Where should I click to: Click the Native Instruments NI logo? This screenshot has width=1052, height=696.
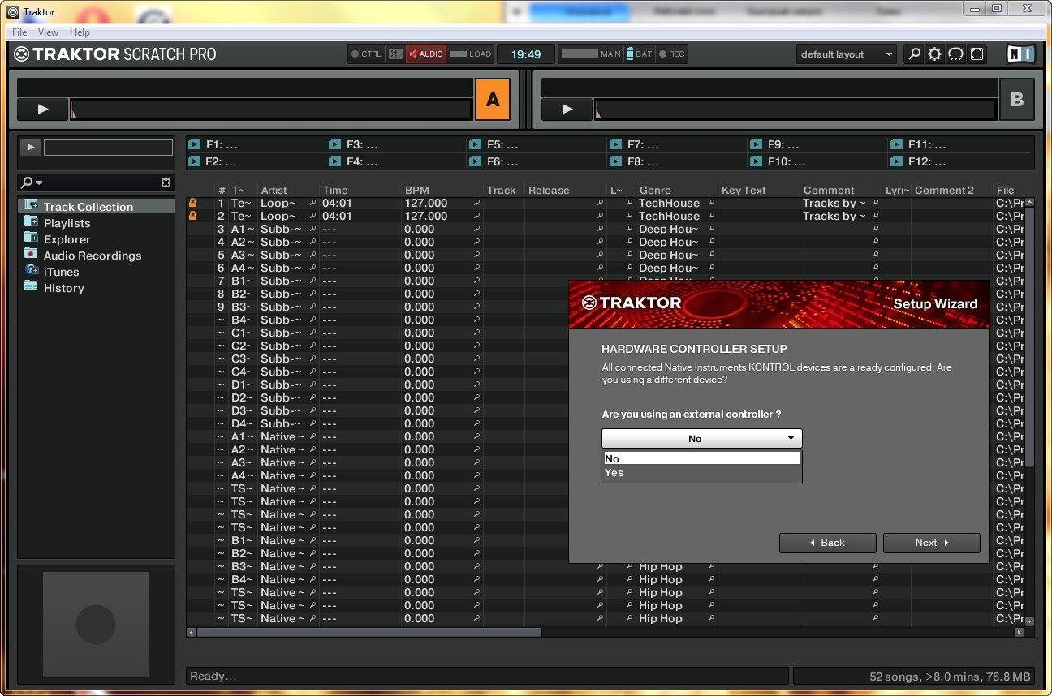[x=1020, y=54]
